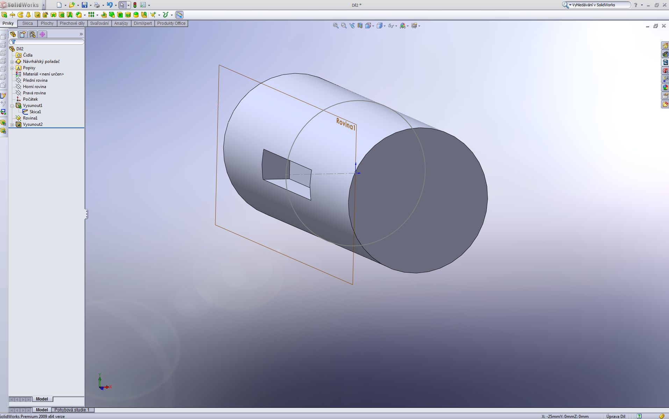Open the DimXpertManager tab icon

42,34
